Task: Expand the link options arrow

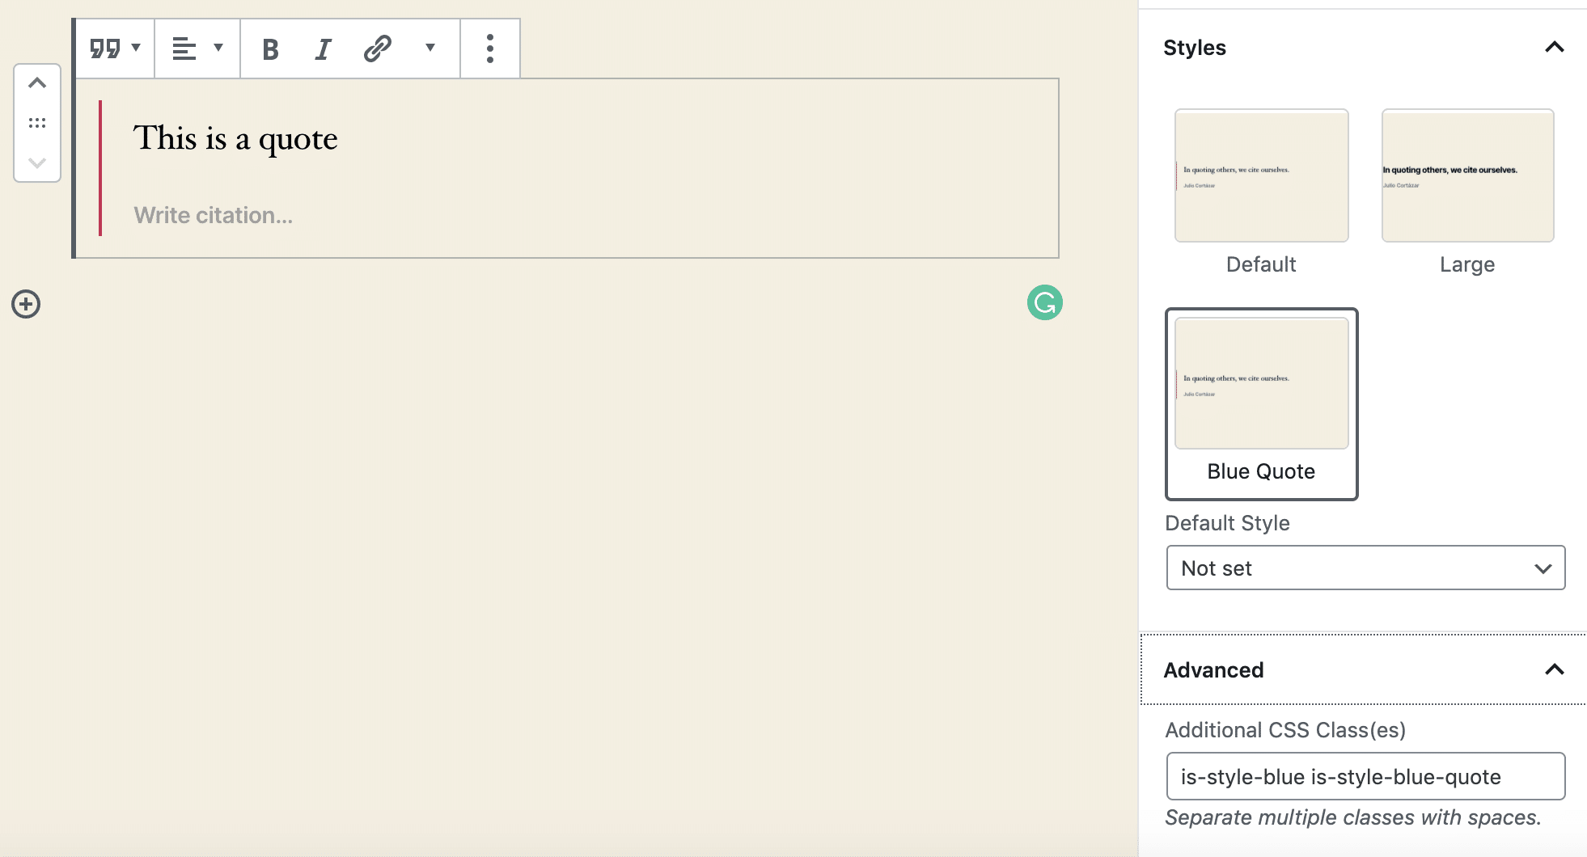Action: click(430, 49)
